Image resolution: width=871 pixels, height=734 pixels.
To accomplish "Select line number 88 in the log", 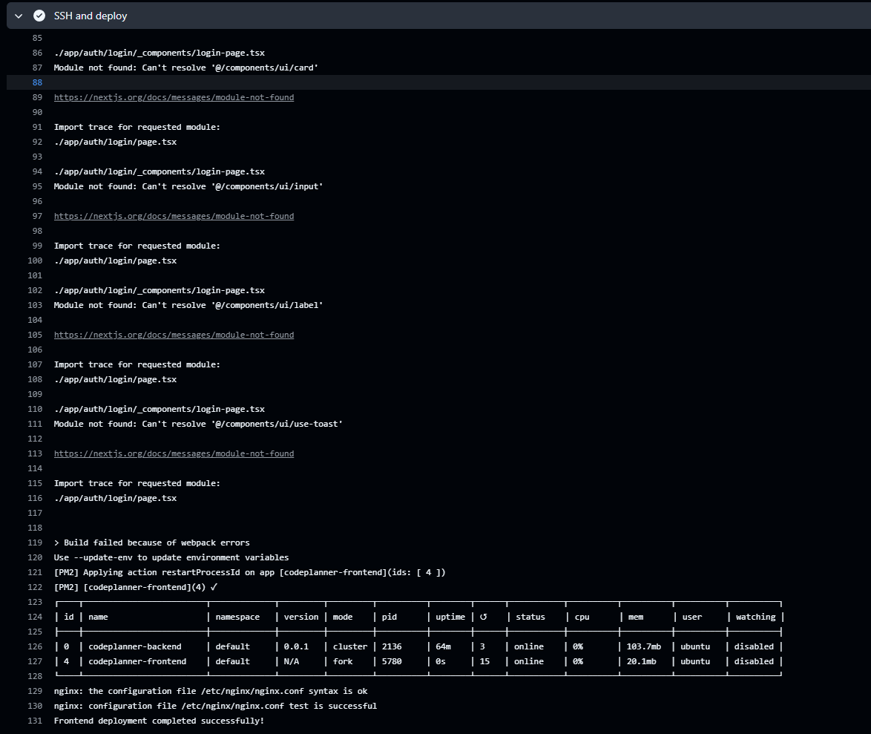I will tap(37, 82).
